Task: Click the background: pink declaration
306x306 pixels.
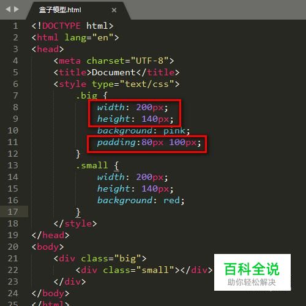Action: (x=143, y=130)
